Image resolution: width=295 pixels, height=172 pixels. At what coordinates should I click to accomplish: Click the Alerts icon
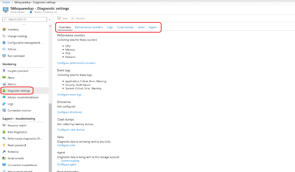(4, 78)
